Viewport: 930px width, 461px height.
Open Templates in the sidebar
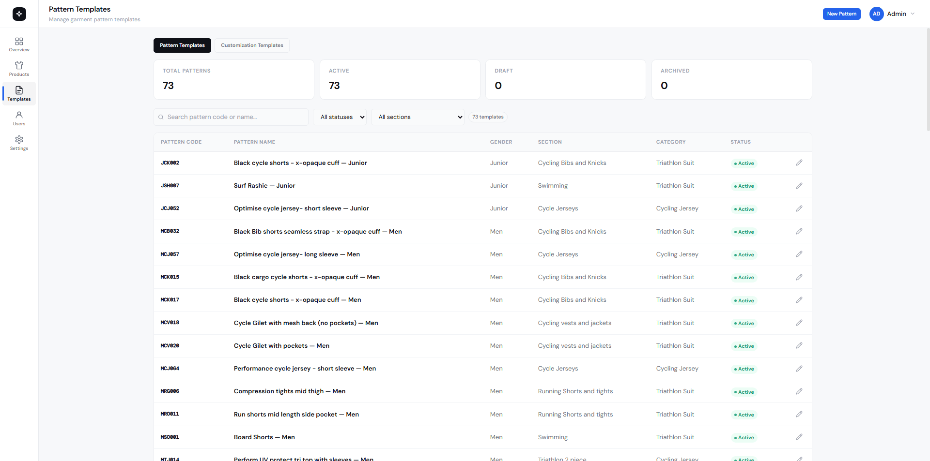[x=19, y=94]
